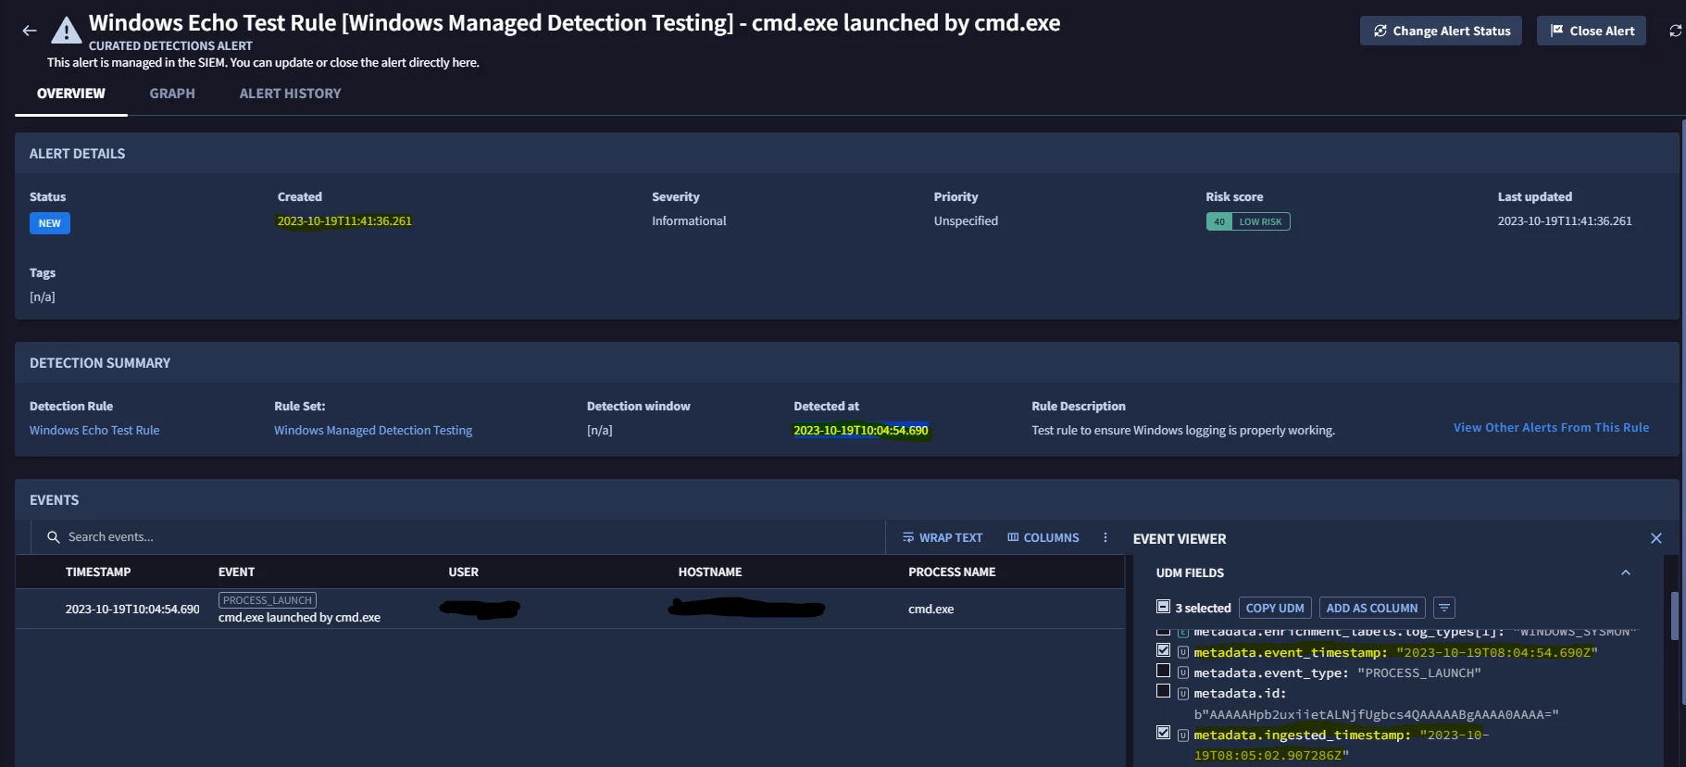Image resolution: width=1686 pixels, height=767 pixels.
Task: Click the NEW status badge
Action: pyautogui.click(x=50, y=223)
